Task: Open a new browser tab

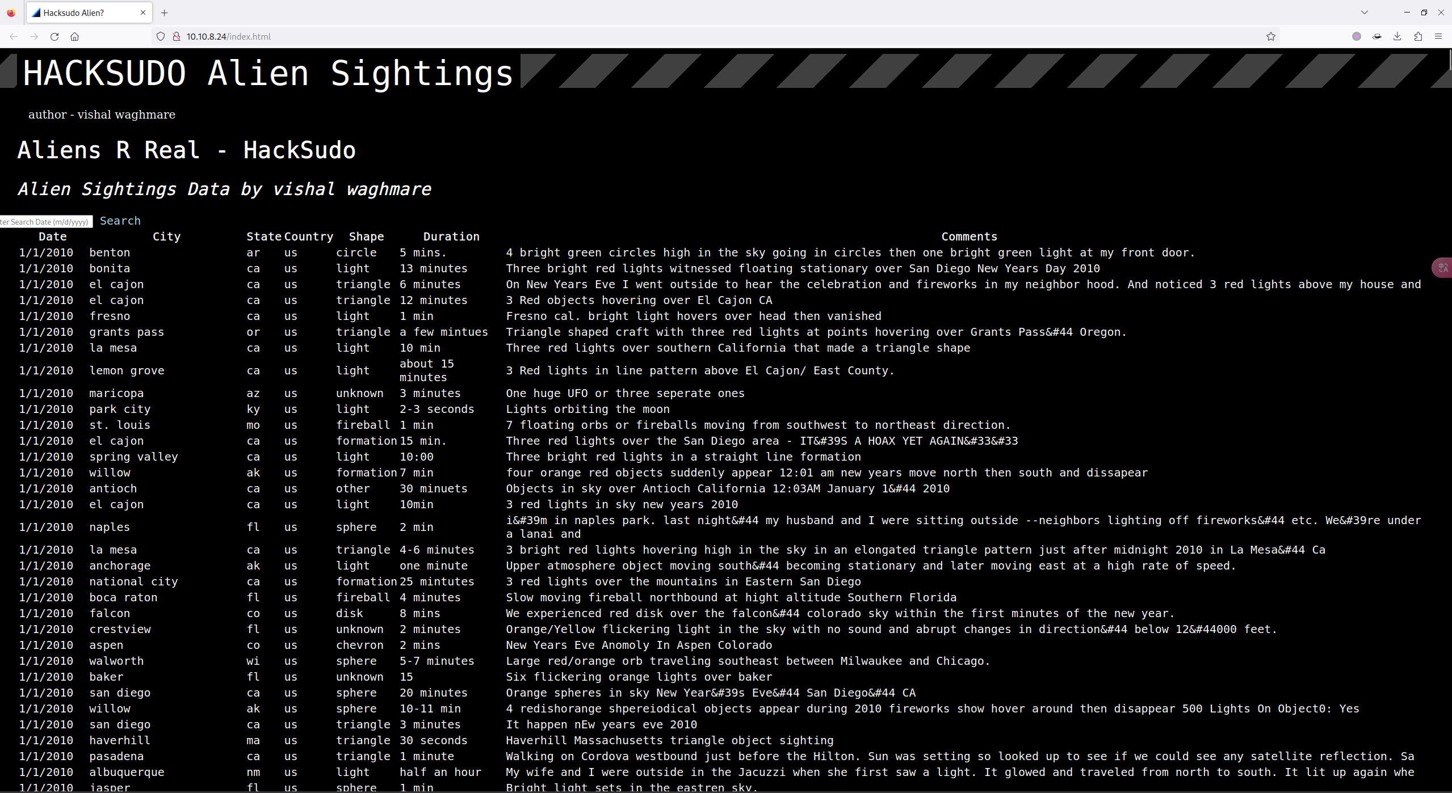Action: pyautogui.click(x=165, y=12)
